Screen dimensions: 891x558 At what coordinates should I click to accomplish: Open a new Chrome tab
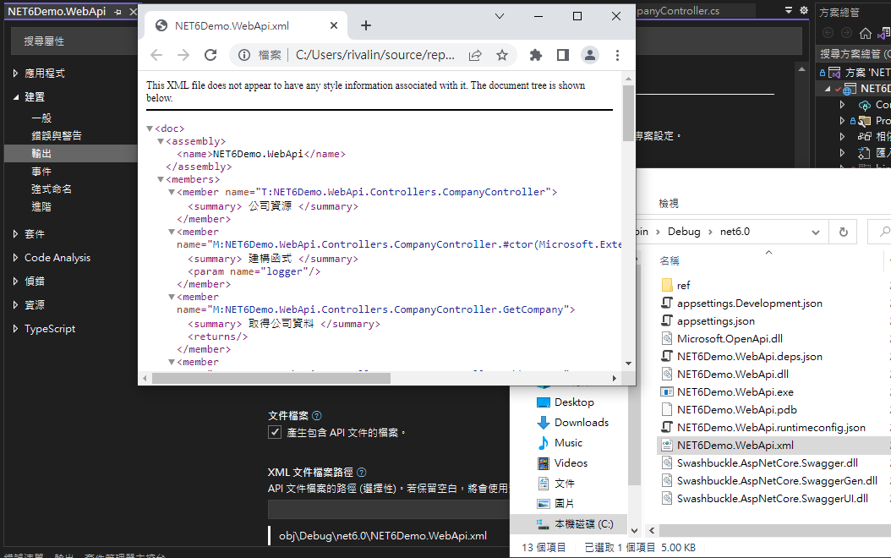pyautogui.click(x=366, y=25)
